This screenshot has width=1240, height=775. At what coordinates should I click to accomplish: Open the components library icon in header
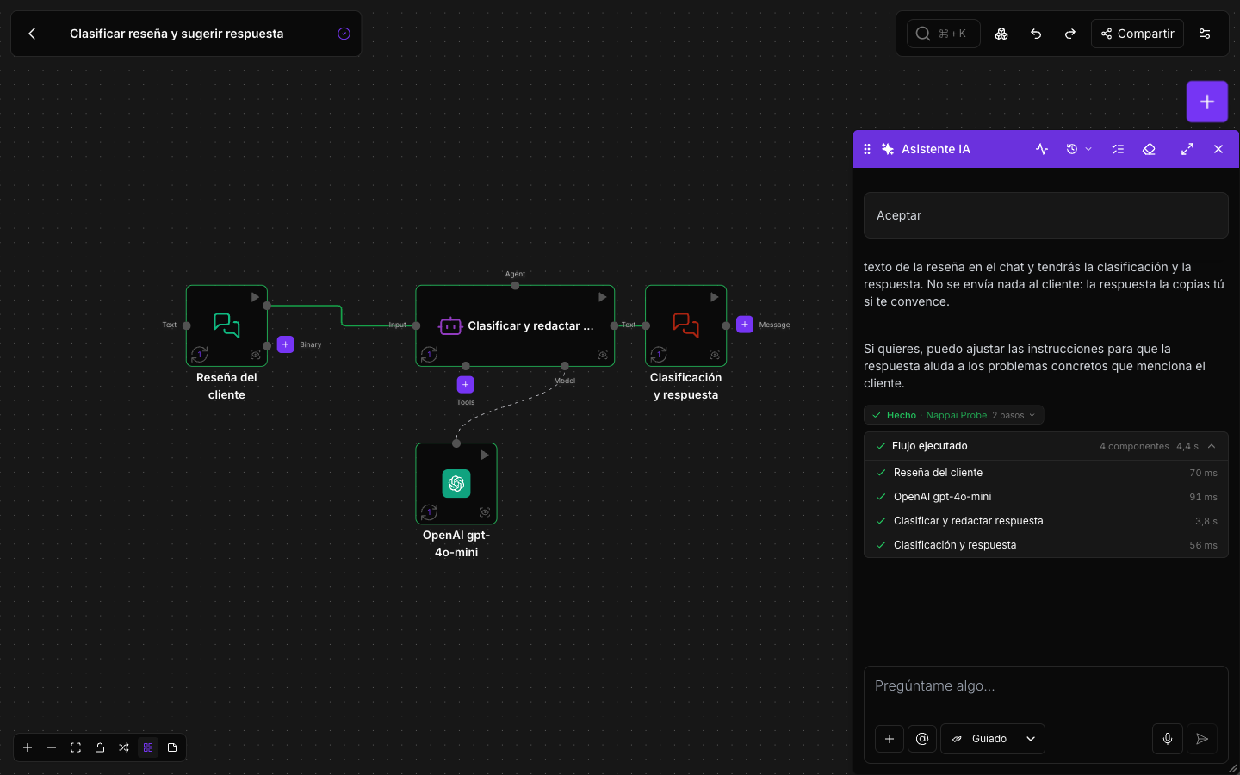[x=1001, y=34]
